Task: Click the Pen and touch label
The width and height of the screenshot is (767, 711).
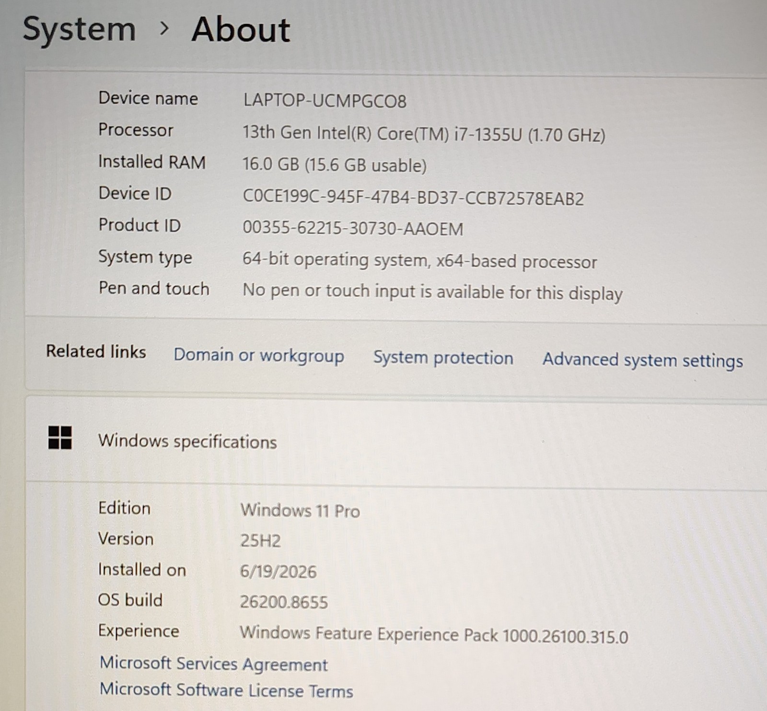Action: pos(154,288)
